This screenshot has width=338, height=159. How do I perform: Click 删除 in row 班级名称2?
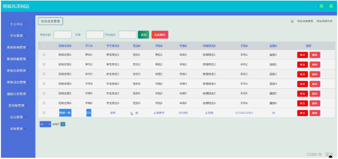coord(315,65)
